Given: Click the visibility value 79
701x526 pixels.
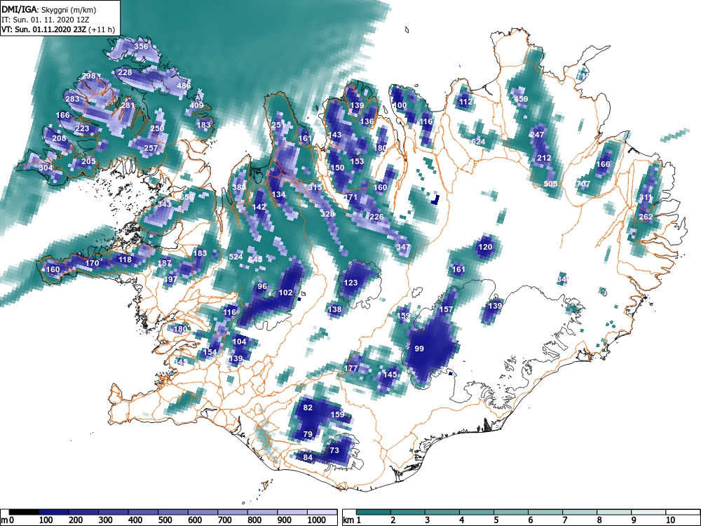Looking at the screenshot, I should (x=308, y=434).
